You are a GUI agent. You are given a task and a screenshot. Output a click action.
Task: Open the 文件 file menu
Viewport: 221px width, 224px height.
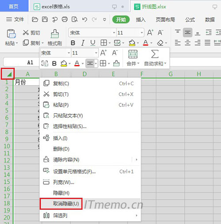click(15, 19)
